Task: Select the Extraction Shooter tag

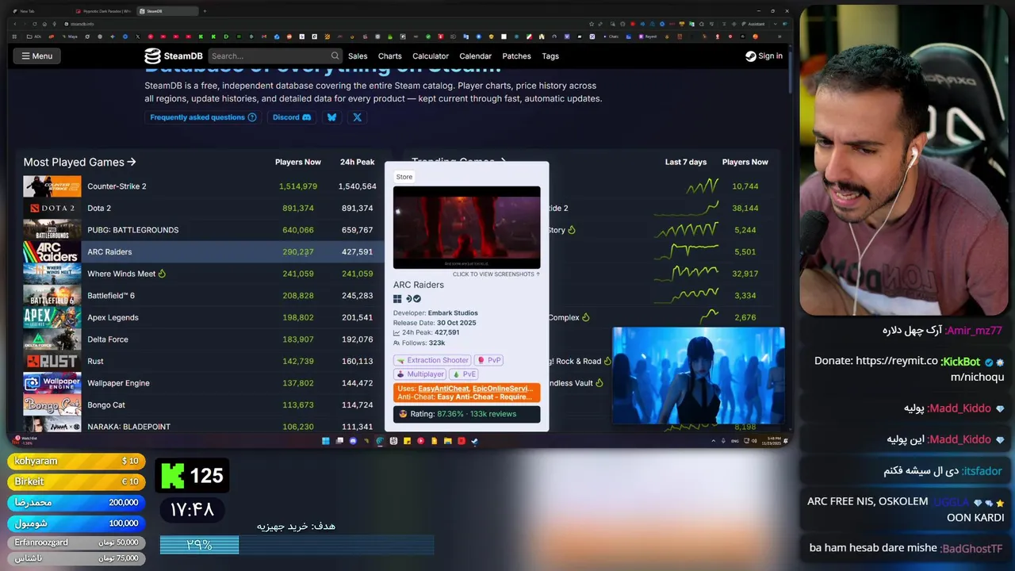Action: [x=432, y=360]
